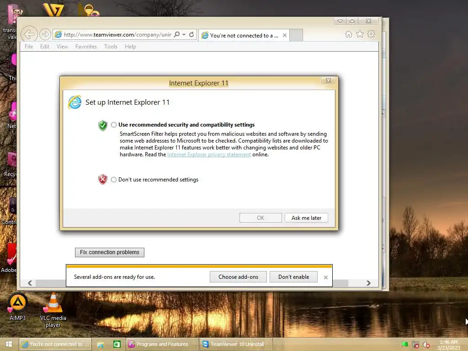Screen dimensions: 468x351
Task: Click the taskbar clock showing 1:46 AM
Action: tap(449, 345)
